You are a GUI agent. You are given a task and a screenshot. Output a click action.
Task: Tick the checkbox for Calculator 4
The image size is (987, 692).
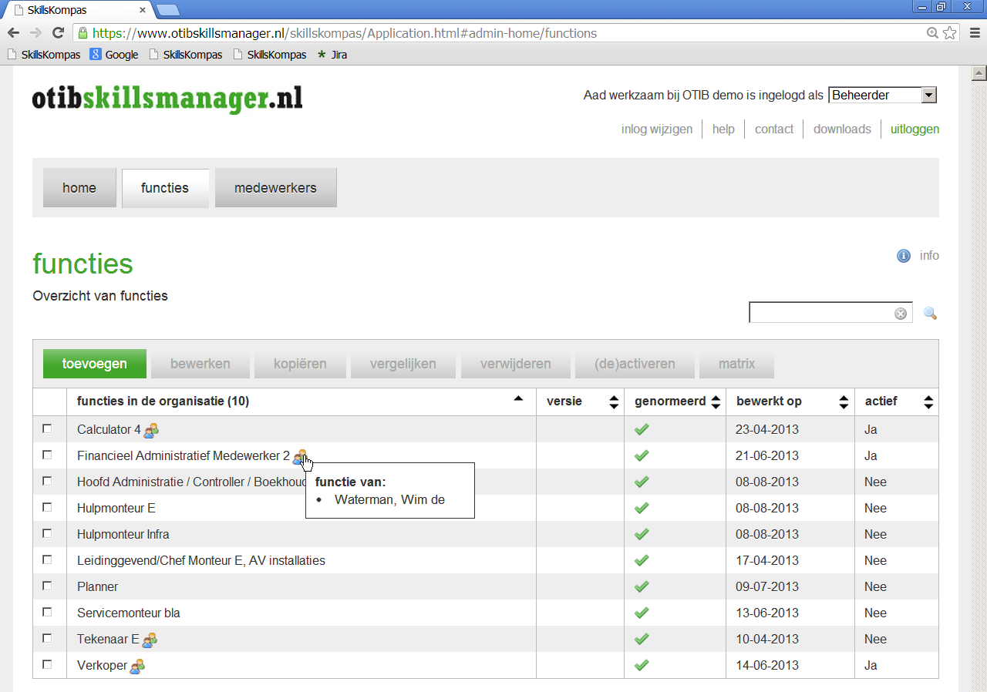(47, 428)
